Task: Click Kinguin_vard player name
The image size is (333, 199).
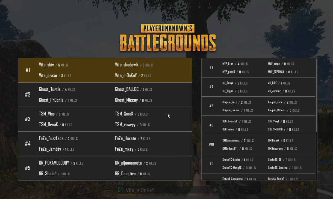Action: pyautogui.click(x=275, y=102)
